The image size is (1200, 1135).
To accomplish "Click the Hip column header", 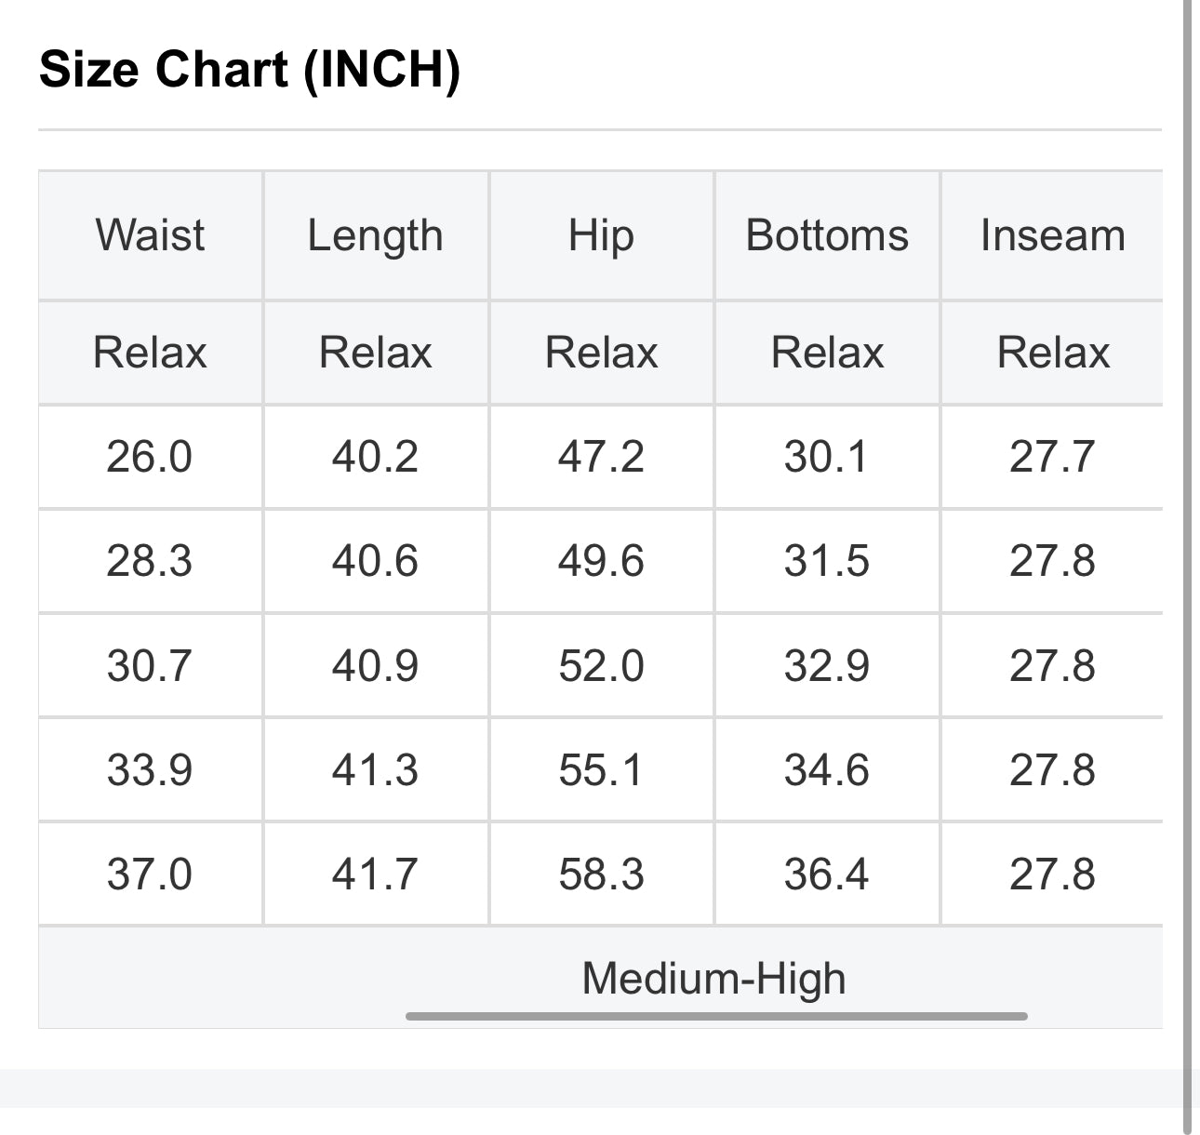I will tap(601, 235).
